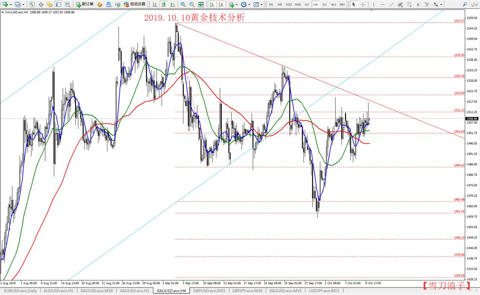Click the signals broadcast icon
The width and height of the screenshot is (480, 295).
(x=117, y=4)
